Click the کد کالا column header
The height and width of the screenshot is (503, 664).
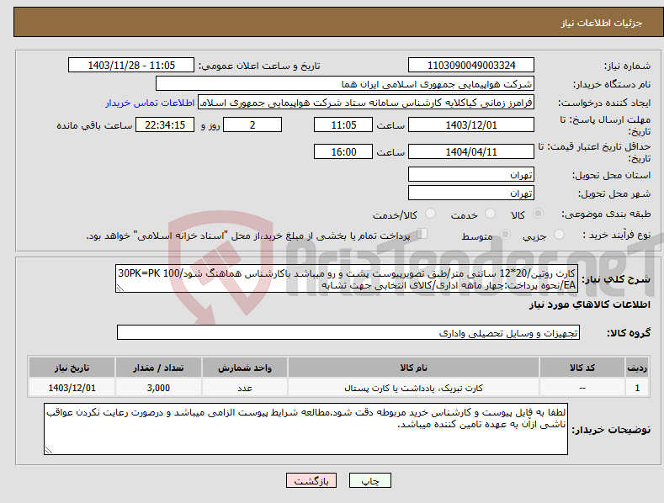pyautogui.click(x=582, y=368)
